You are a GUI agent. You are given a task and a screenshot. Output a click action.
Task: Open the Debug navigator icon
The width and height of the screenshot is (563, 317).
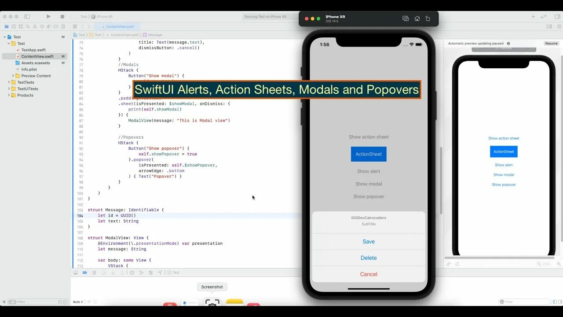[x=49, y=26]
